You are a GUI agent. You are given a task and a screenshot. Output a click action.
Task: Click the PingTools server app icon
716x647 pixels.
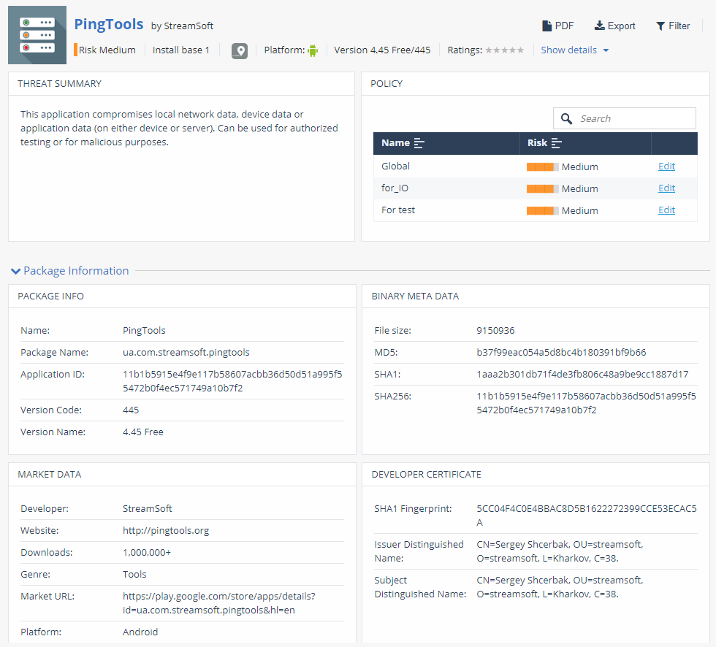pos(37,35)
